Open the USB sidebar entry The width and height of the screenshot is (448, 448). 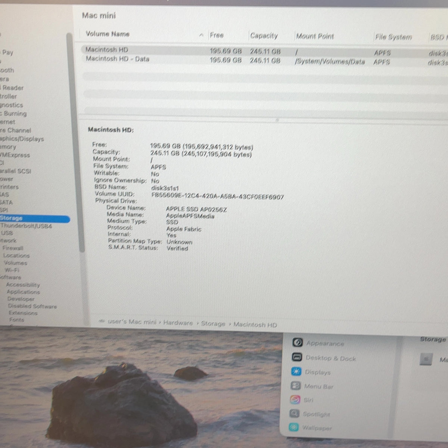click(x=7, y=233)
